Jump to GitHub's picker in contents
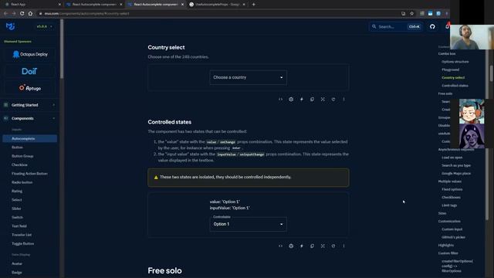494x278 pixels. pos(453,237)
